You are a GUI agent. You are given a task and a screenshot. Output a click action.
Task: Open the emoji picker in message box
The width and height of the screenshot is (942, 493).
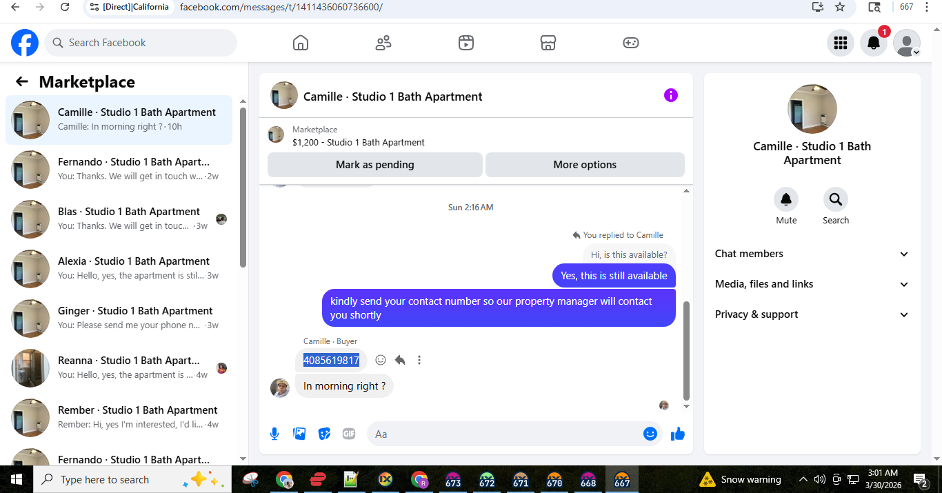click(x=650, y=434)
